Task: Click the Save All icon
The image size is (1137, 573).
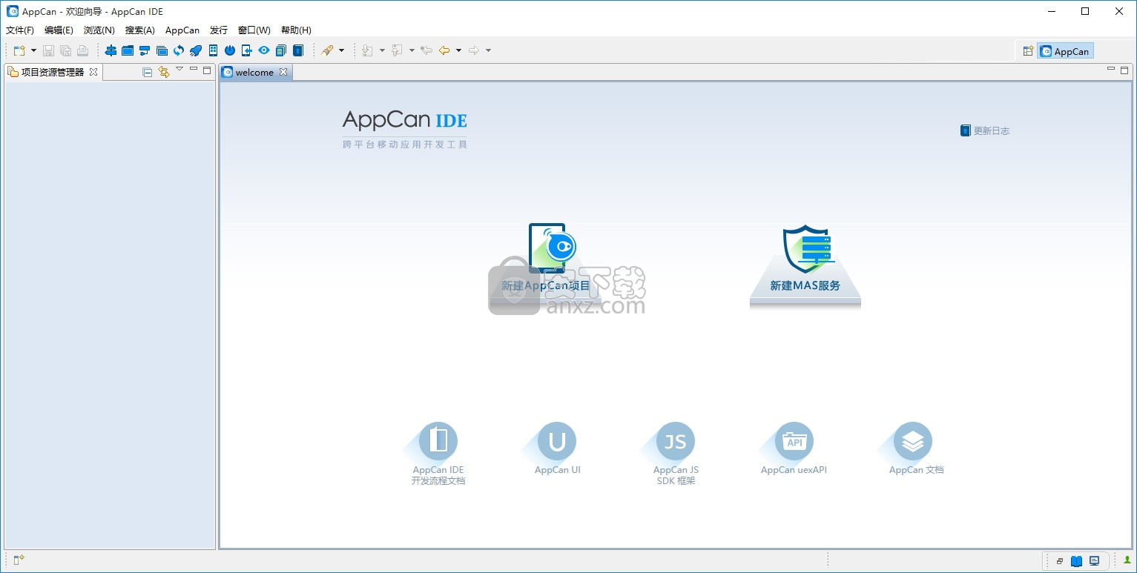Action: pyautogui.click(x=65, y=50)
